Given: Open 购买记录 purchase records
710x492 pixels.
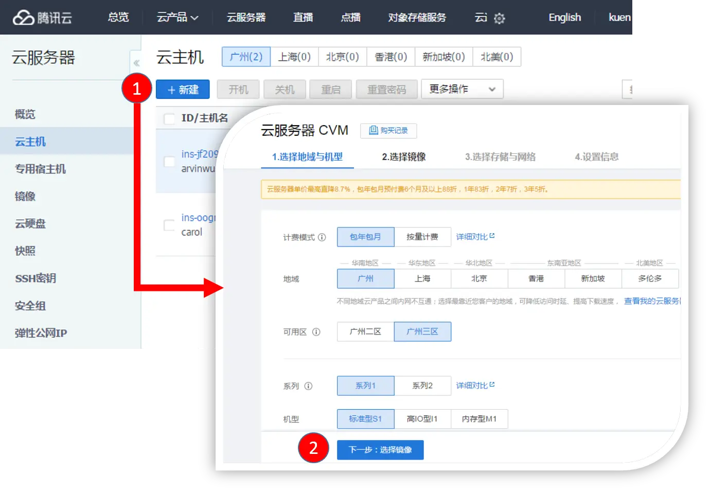Looking at the screenshot, I should click(388, 131).
